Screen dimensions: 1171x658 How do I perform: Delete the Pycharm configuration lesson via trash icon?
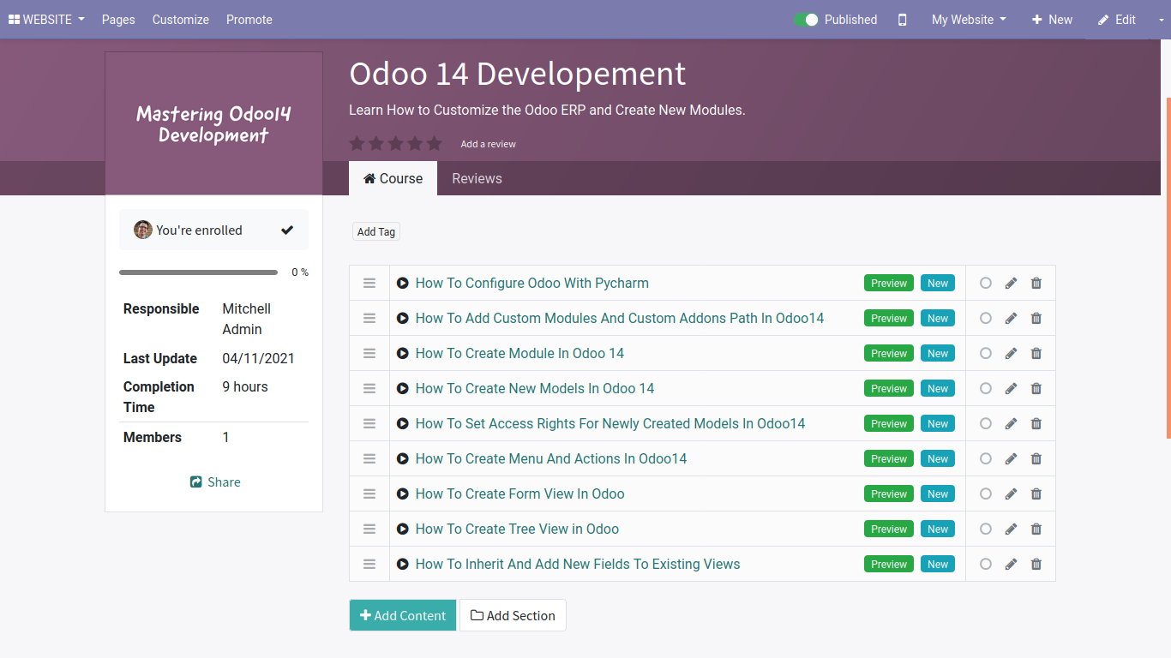(x=1036, y=284)
